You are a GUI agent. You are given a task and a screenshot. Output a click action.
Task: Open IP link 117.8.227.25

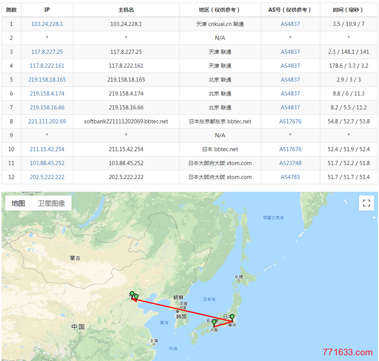coord(47,52)
